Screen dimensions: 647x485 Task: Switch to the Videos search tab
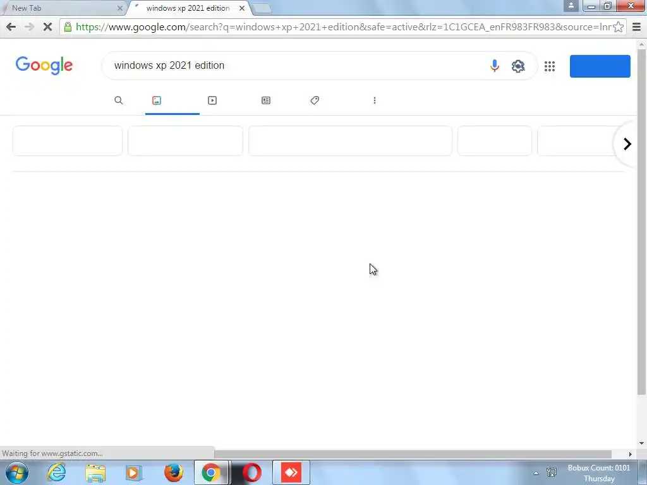pyautogui.click(x=212, y=100)
